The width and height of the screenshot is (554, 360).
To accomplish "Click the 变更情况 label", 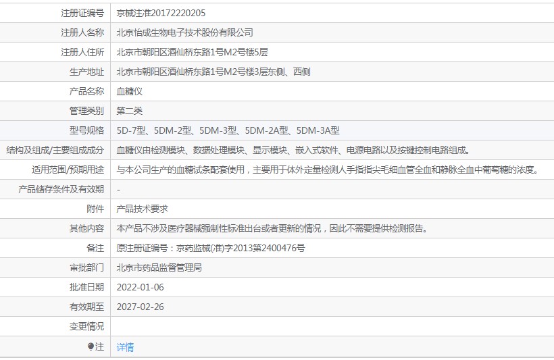I will 86,327.
